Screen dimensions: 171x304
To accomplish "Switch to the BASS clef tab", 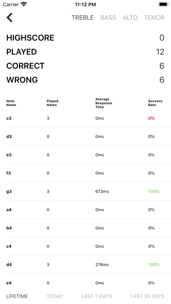I will pyautogui.click(x=108, y=17).
